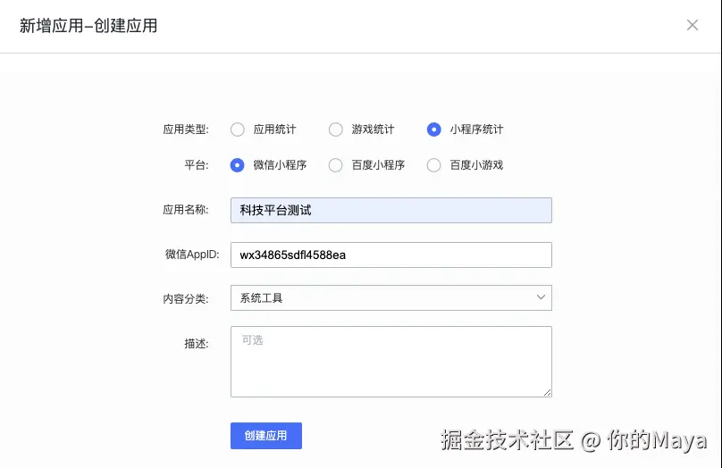This screenshot has height=468, width=722.
Task: Click the 应用类型 field label
Action: click(185, 130)
